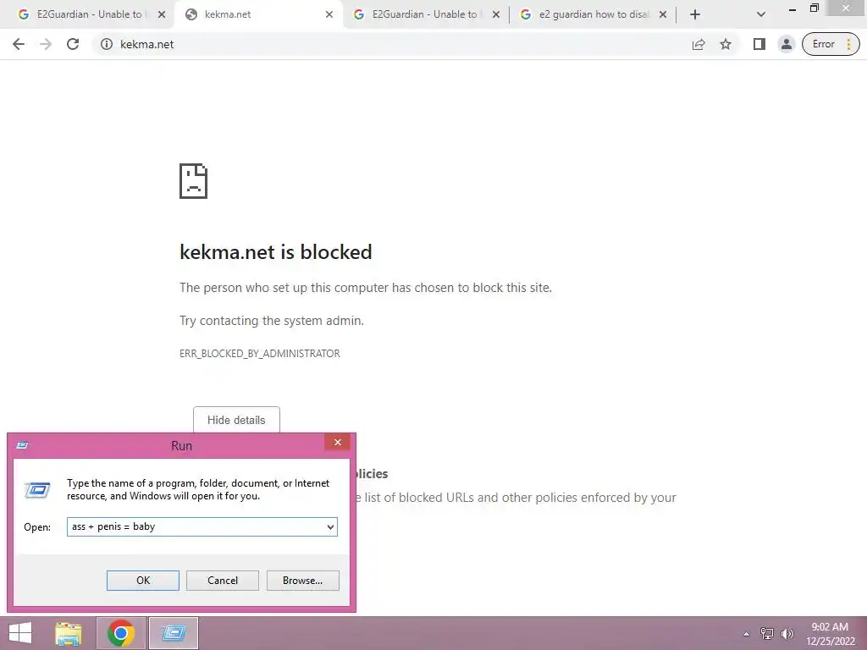Close the first E2Guardian tab
This screenshot has width=867, height=650.
coord(162,14)
